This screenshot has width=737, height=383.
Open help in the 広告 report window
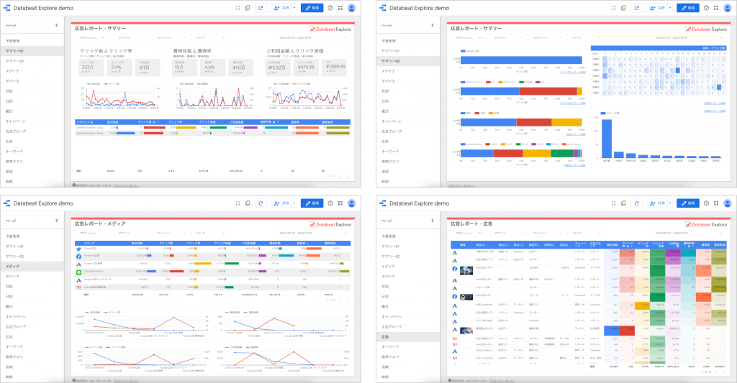[x=707, y=203]
